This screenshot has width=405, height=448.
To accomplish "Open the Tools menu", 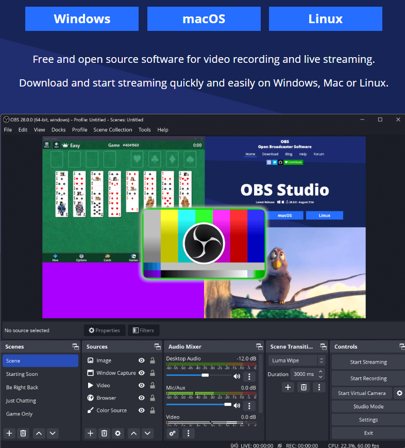I will pos(145,130).
